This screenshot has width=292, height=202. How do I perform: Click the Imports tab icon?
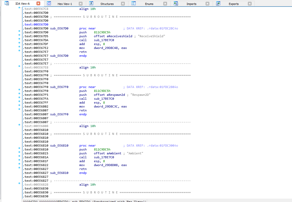click(176, 3)
